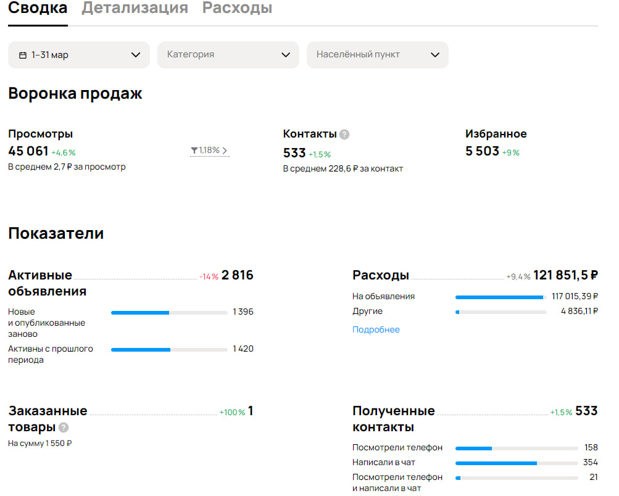Open the Населённый пункт dropdown
This screenshot has width=619, height=496.
tap(377, 54)
